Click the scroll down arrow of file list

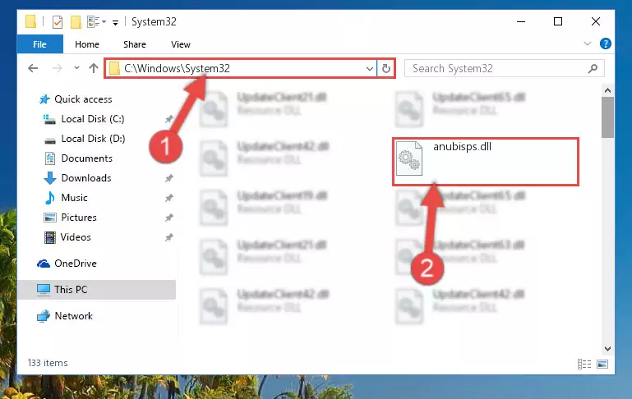point(607,349)
